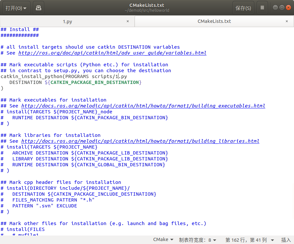Image resolution: width=294 pixels, height=244 pixels.
Task: Close the CMakeLists.txt tab
Action: [x=287, y=21]
